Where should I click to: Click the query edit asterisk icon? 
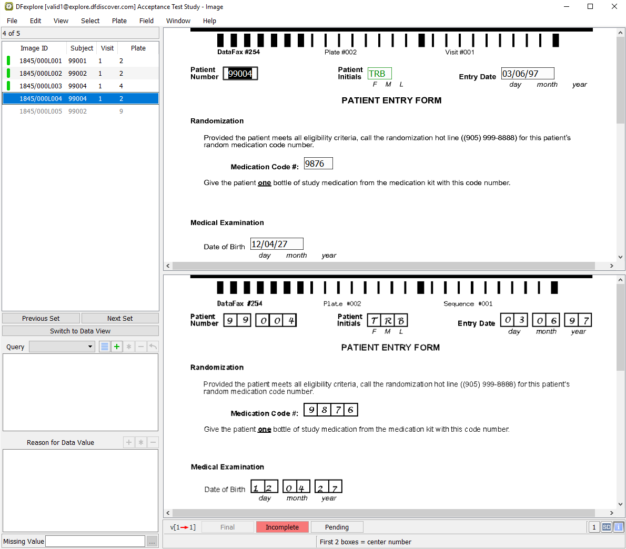(x=129, y=347)
